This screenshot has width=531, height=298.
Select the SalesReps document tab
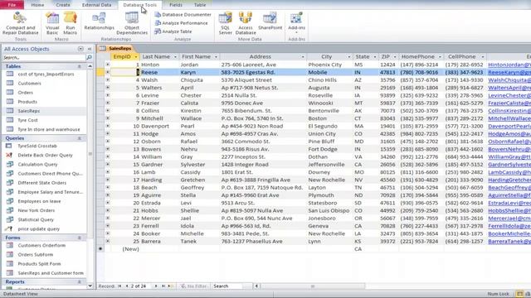click(x=116, y=48)
